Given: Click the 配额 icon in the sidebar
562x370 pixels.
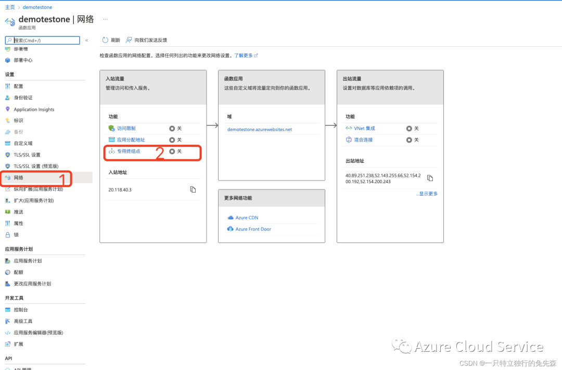Looking at the screenshot, I should [7, 272].
